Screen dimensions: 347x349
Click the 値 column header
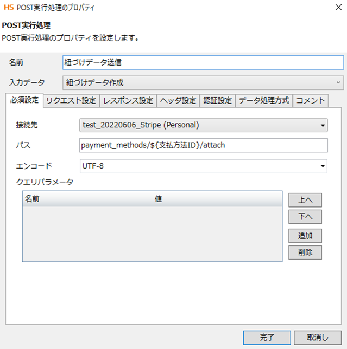coord(159,199)
